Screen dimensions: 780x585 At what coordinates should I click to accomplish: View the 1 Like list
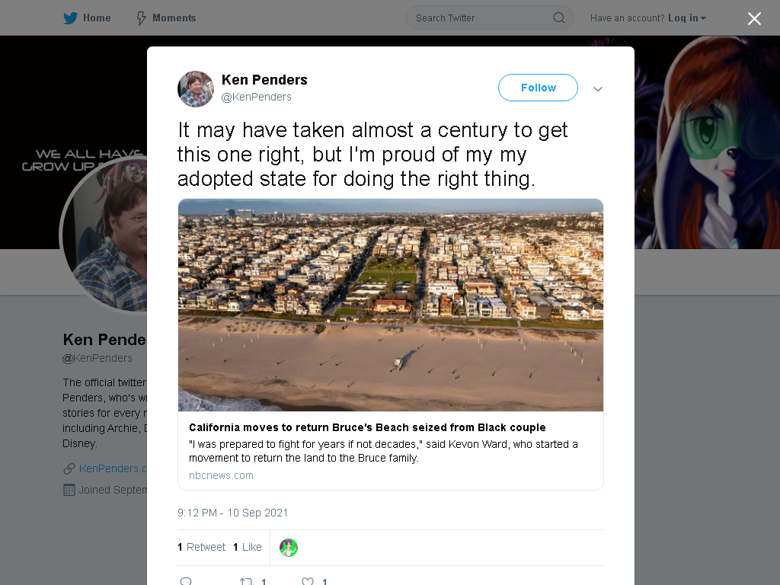click(x=248, y=547)
